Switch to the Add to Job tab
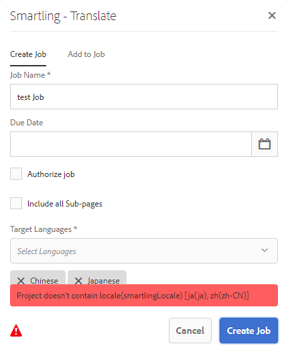 coord(86,54)
